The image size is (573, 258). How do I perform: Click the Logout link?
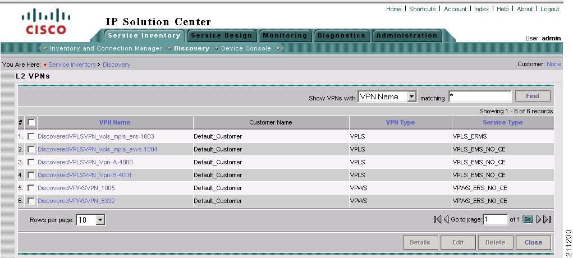[549, 9]
